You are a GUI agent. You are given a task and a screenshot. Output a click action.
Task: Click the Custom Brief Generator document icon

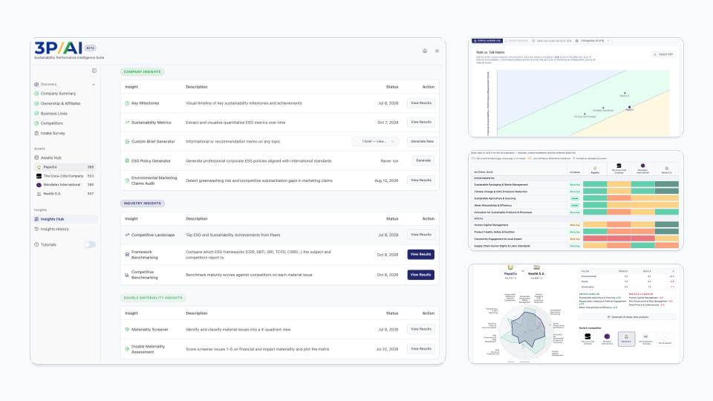[x=127, y=141]
